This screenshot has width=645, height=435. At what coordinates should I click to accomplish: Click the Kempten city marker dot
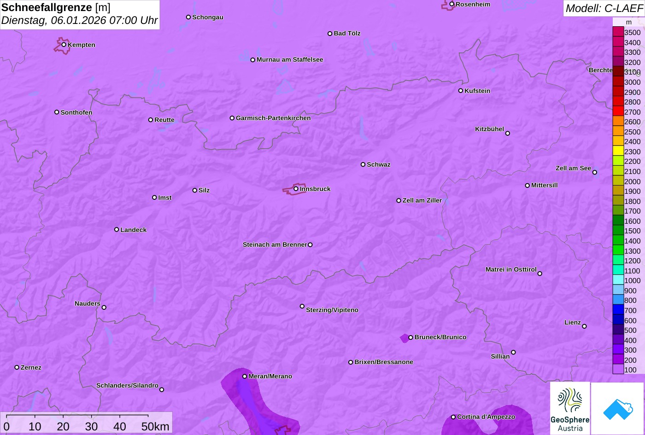[x=64, y=45]
